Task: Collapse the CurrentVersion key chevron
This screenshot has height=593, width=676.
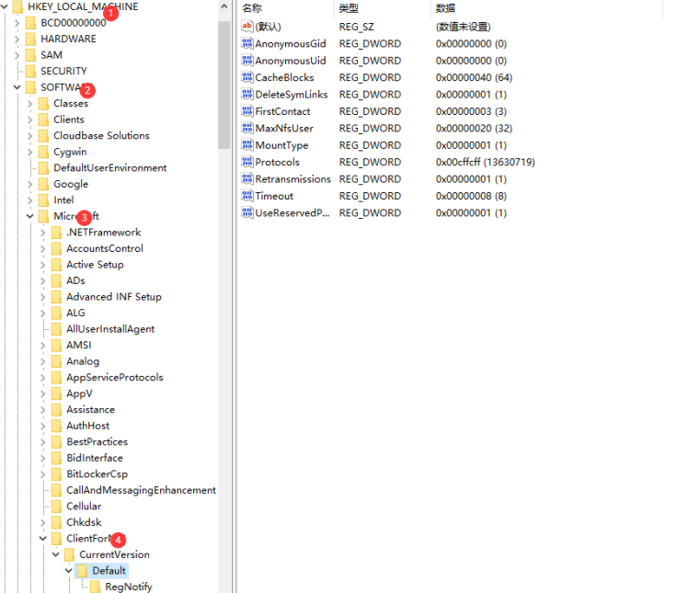Action: pyautogui.click(x=55, y=554)
